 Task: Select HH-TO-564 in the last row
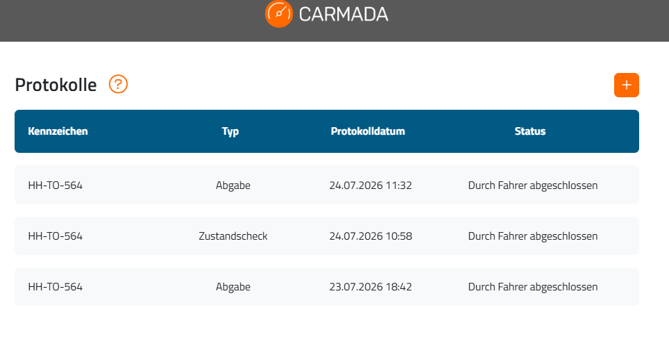pyautogui.click(x=55, y=287)
